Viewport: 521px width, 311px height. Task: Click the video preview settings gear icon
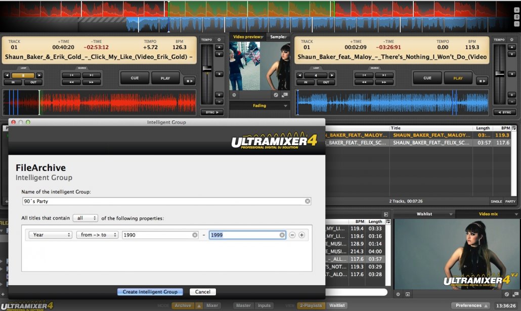pyautogui.click(x=234, y=95)
